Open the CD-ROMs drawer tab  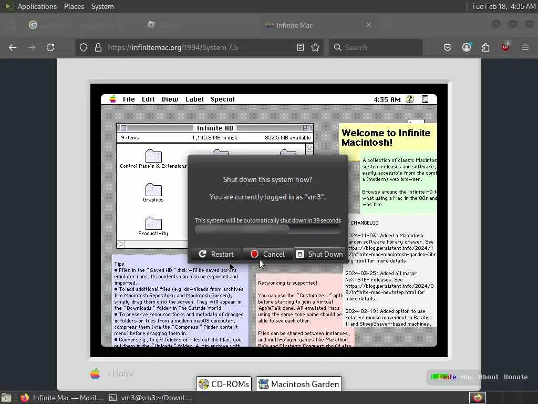tap(224, 383)
